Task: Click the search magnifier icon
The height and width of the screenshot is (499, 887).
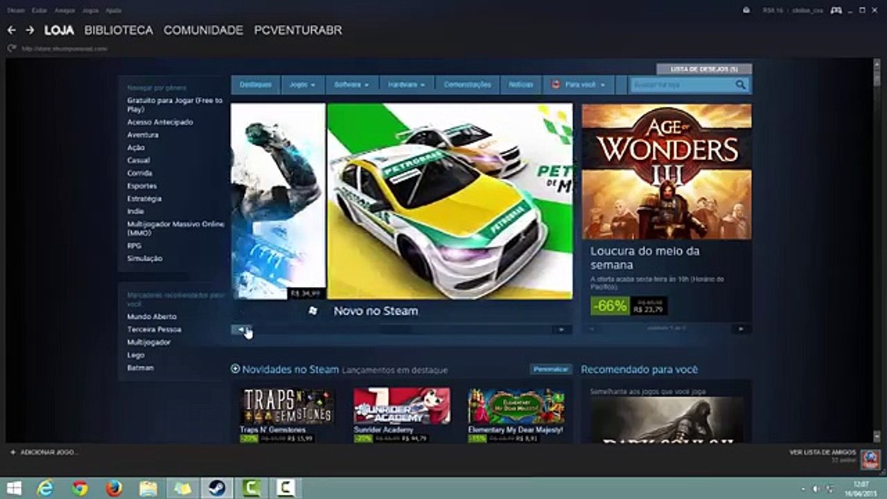Action: coord(741,85)
